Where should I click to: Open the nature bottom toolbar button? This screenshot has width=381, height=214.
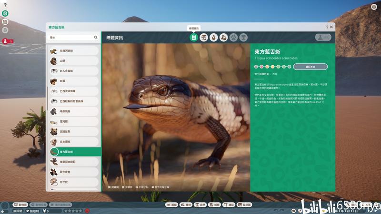click(200, 205)
